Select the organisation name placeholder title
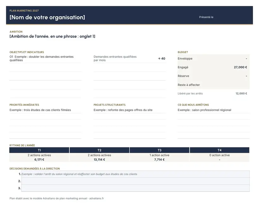This screenshot has height=206, width=259. 47,17
